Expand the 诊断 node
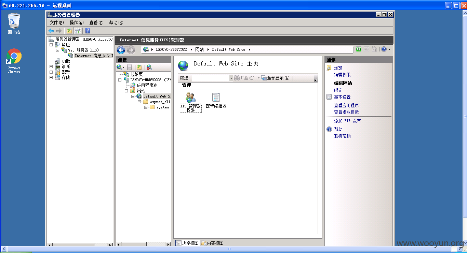 [x=51, y=67]
